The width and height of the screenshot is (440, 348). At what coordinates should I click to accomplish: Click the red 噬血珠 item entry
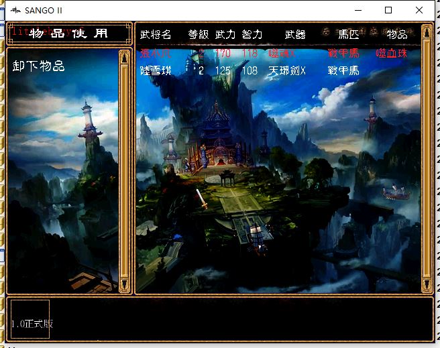pyautogui.click(x=392, y=53)
